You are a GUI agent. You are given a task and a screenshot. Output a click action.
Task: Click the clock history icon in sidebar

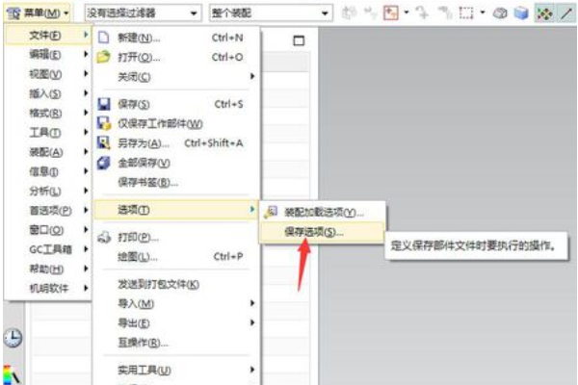point(13,337)
